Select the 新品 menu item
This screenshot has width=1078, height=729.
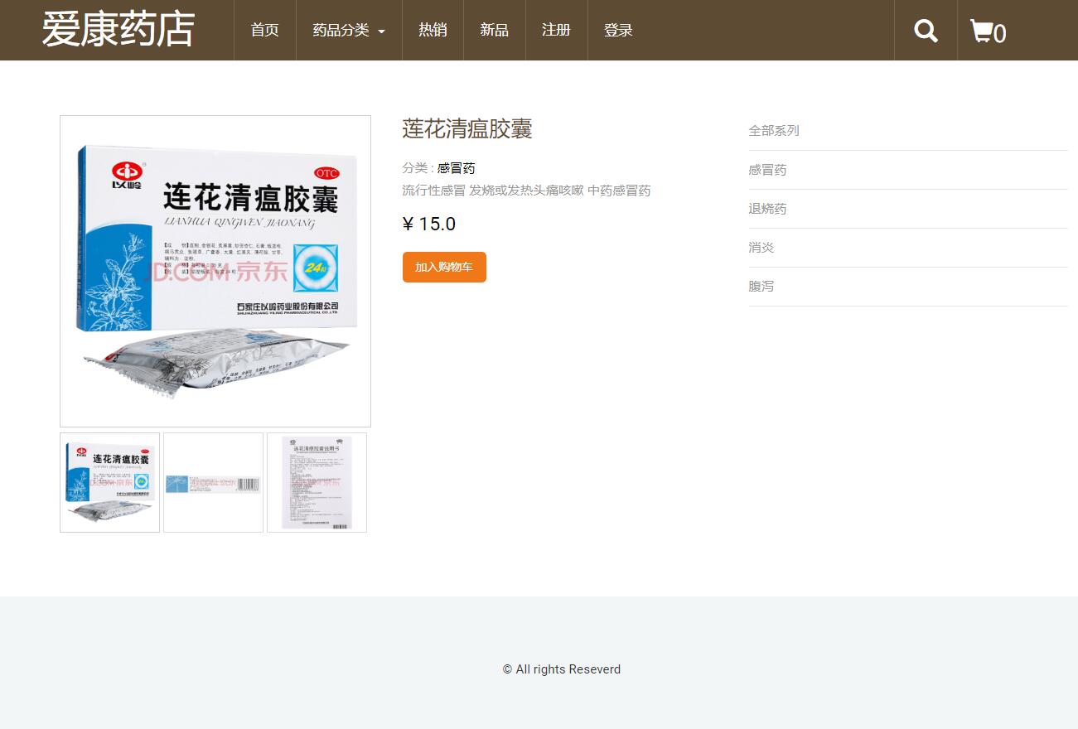click(494, 30)
